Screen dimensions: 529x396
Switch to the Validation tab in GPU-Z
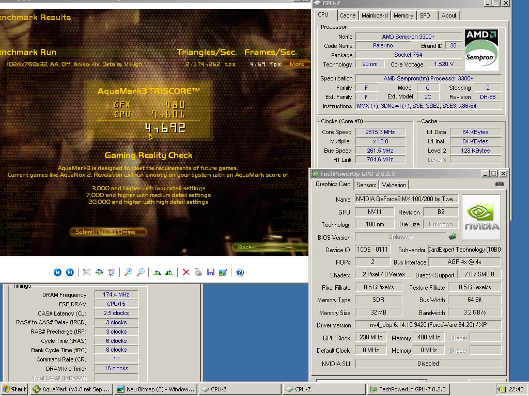[394, 185]
